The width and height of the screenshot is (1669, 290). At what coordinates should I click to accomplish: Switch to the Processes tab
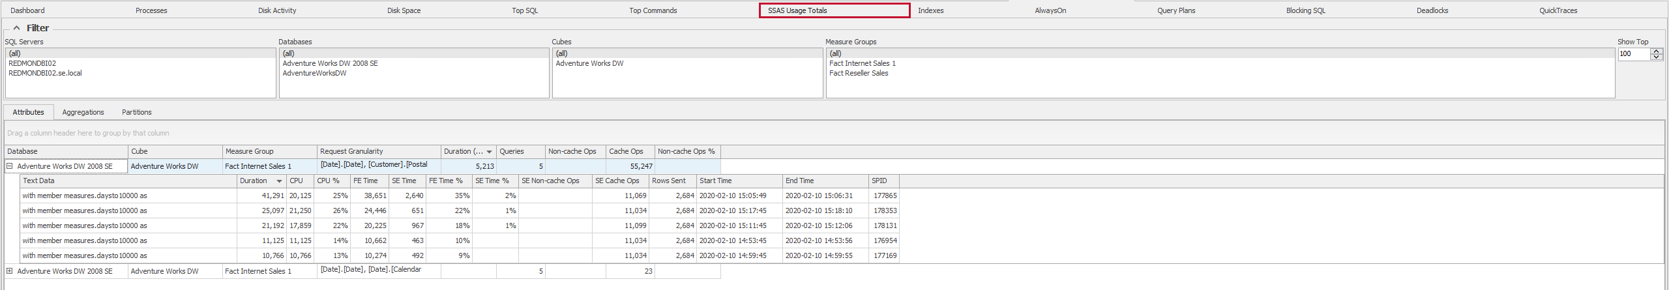click(x=151, y=10)
